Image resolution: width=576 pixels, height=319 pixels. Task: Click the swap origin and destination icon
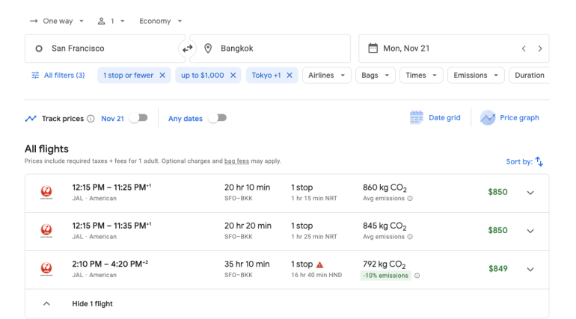coord(187,49)
